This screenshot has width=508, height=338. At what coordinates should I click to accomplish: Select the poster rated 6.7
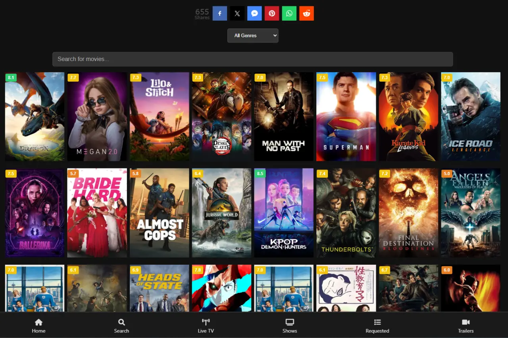click(x=408, y=288)
